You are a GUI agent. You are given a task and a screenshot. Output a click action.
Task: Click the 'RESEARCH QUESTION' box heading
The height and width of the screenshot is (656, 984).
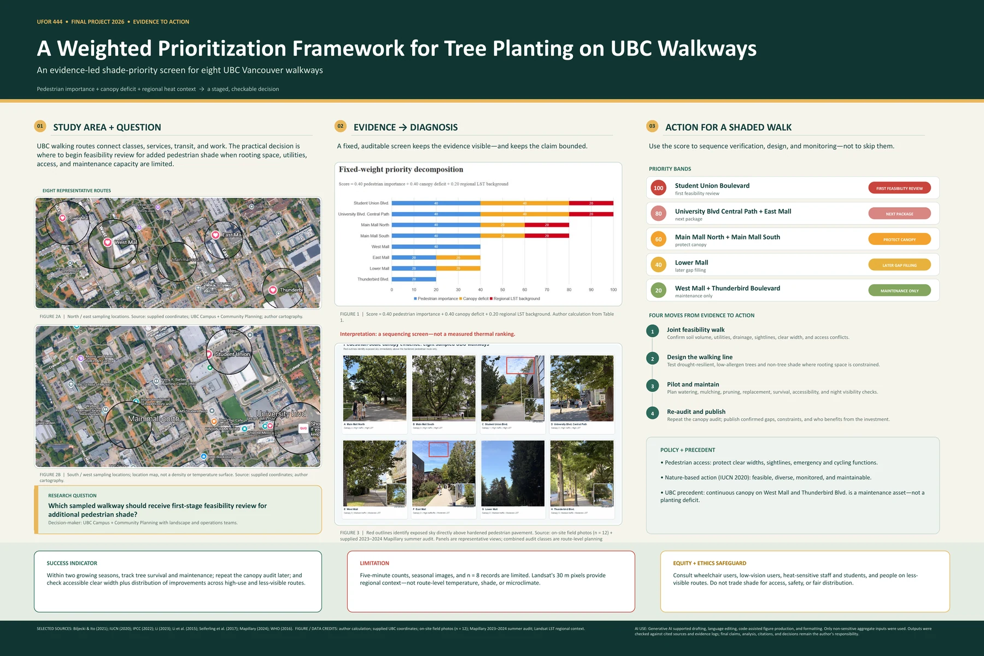tap(72, 496)
